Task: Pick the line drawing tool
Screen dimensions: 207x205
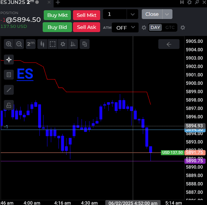Action: 9,90
